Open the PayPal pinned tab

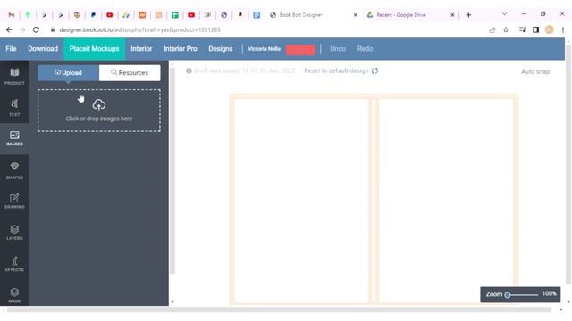[93, 15]
